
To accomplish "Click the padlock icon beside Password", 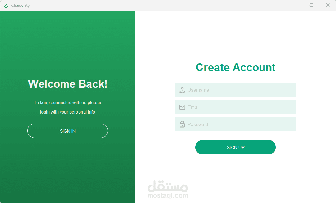I will pyautogui.click(x=182, y=124).
